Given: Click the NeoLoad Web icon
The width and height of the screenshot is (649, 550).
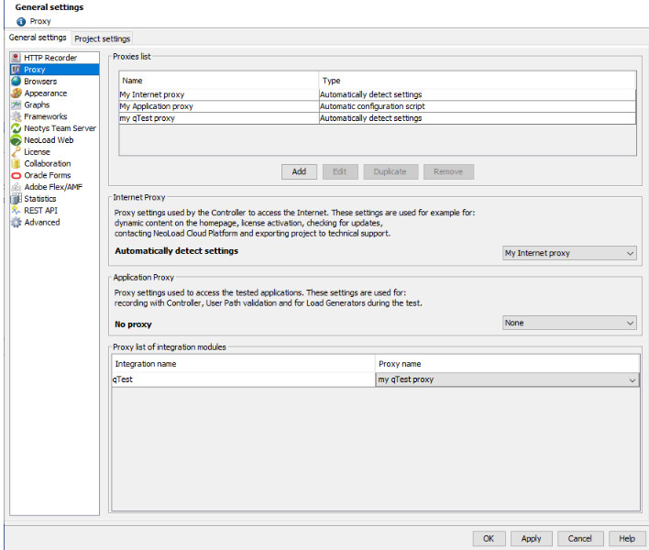Looking at the screenshot, I should (16, 140).
